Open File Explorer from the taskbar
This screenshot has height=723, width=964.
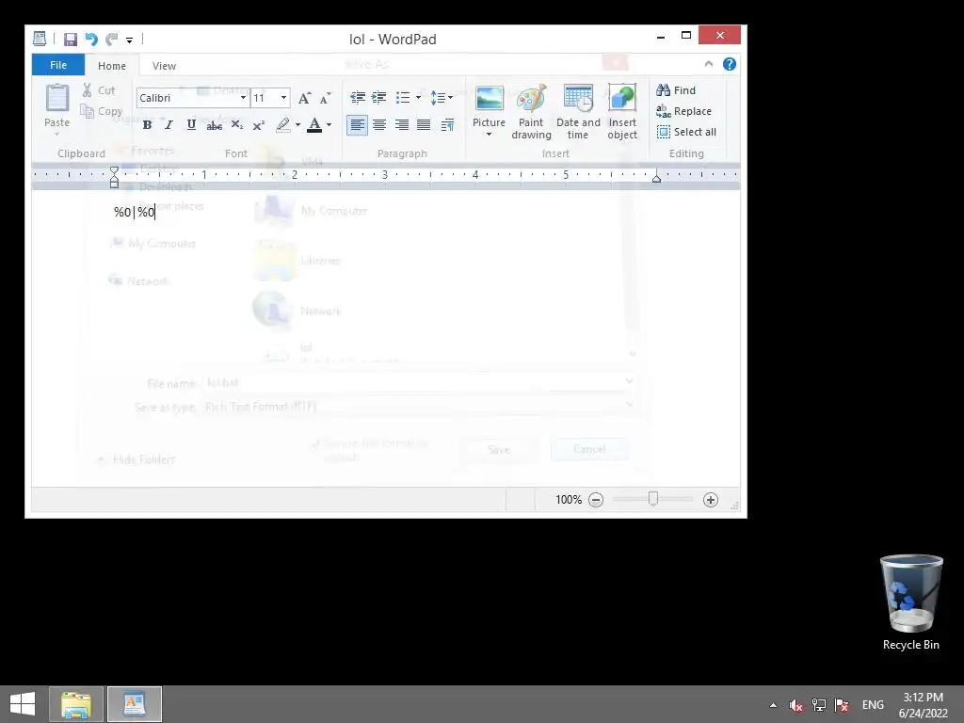pos(75,704)
